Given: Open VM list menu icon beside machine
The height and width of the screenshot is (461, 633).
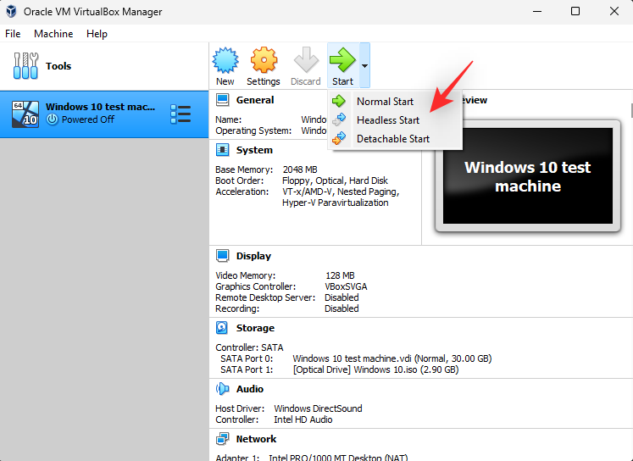Looking at the screenshot, I should coord(180,114).
